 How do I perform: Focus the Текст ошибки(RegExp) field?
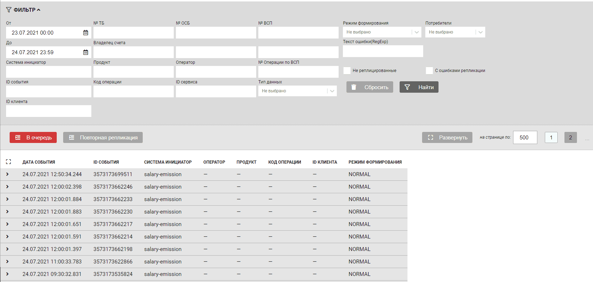coord(383,51)
